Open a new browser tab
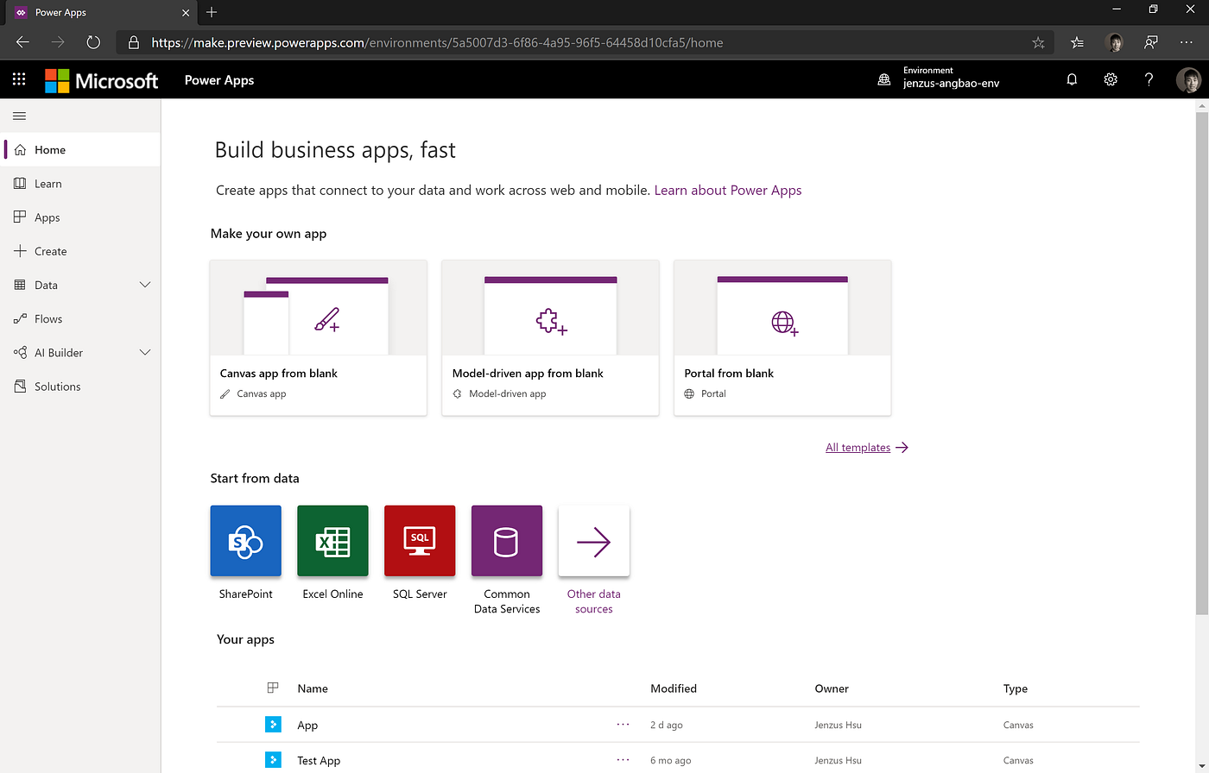 click(x=212, y=12)
